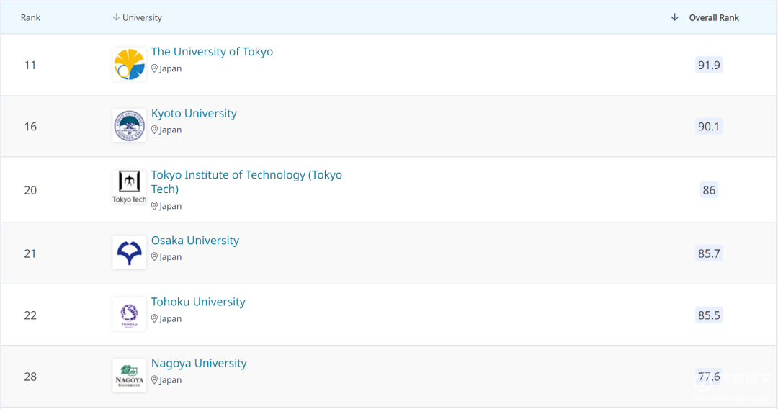This screenshot has width=778, height=409.
Task: Click rank number 28
Action: tap(30, 377)
